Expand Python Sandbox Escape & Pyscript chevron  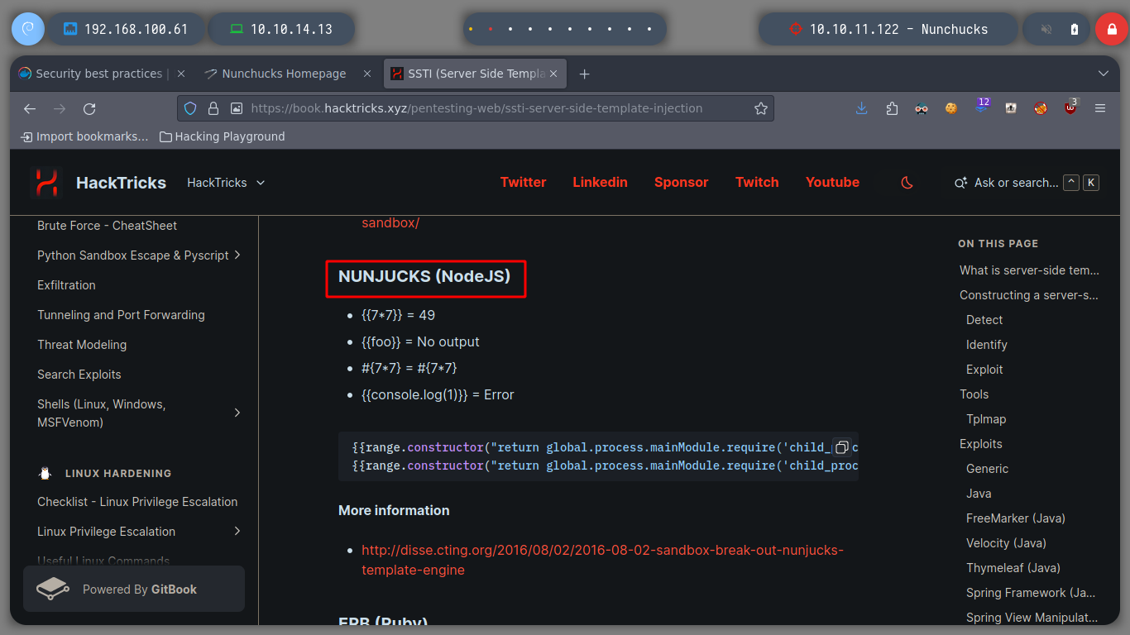[237, 255]
